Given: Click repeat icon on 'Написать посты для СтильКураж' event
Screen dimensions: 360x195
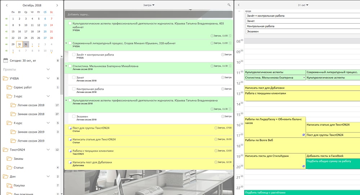Looking at the screenshot, I should (303, 166).
